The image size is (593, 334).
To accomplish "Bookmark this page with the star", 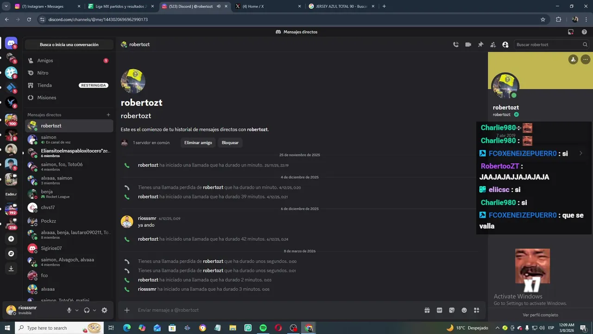I will coord(543,19).
